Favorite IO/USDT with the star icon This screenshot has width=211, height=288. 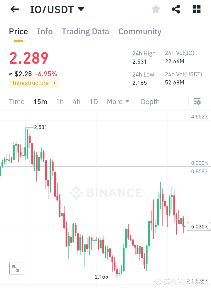click(156, 9)
